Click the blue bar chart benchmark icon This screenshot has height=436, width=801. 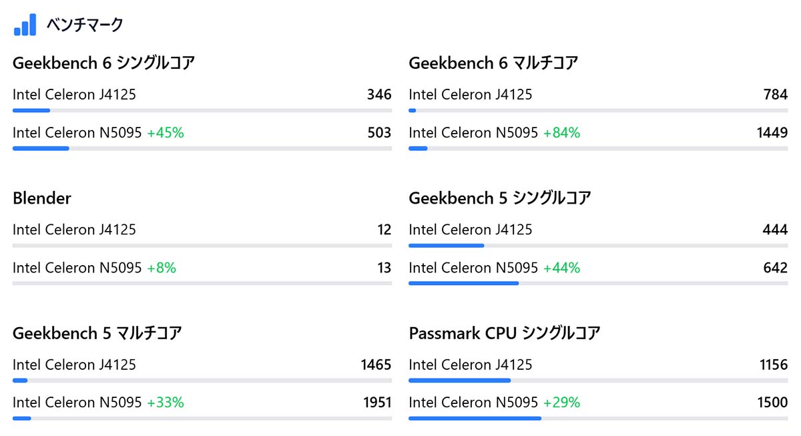[x=25, y=25]
